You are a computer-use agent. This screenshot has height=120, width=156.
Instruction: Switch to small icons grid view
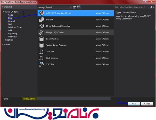(74, 7)
